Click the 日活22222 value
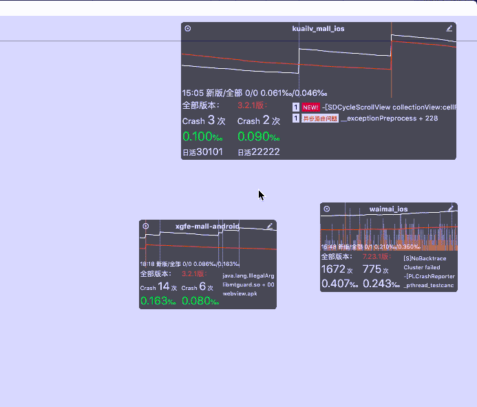This screenshot has width=477, height=407. pos(259,152)
